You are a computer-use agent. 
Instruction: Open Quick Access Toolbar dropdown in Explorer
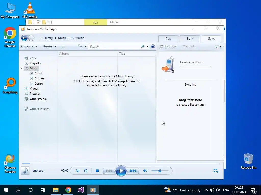click(49, 22)
